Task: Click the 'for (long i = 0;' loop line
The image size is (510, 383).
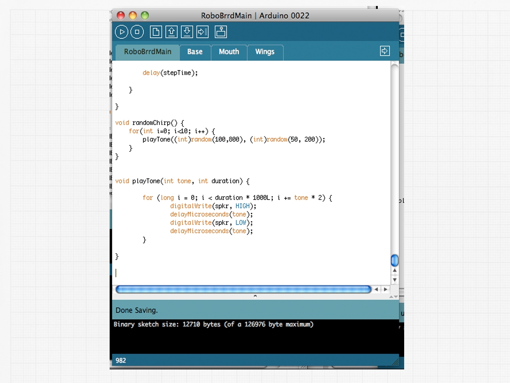Action: click(237, 198)
